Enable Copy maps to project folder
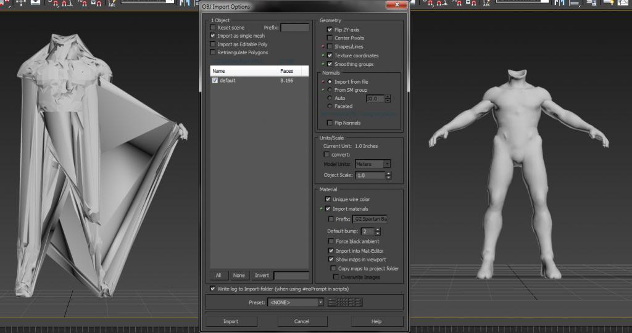 tap(333, 268)
